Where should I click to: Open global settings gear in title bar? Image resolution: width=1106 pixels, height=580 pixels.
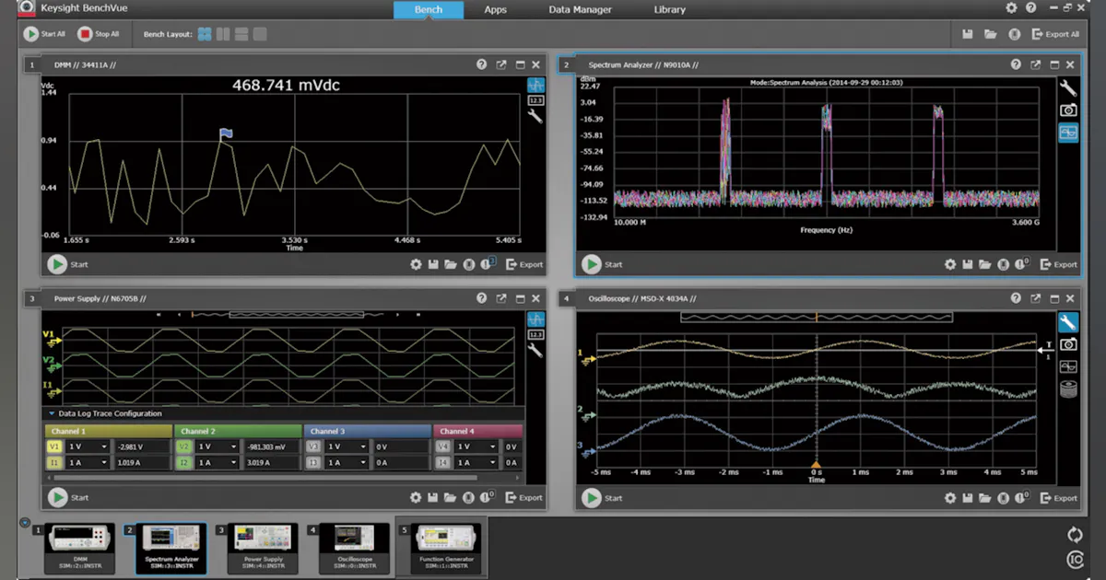1012,7
